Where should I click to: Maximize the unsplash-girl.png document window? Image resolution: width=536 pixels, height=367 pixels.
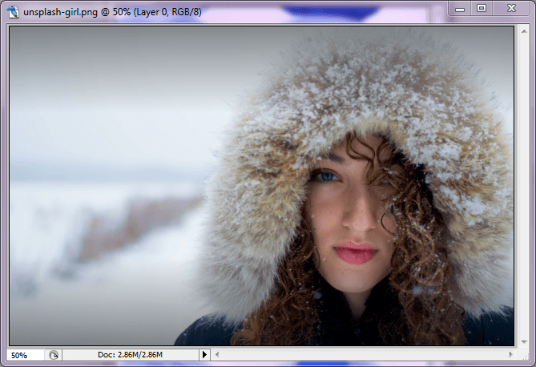[x=482, y=9]
